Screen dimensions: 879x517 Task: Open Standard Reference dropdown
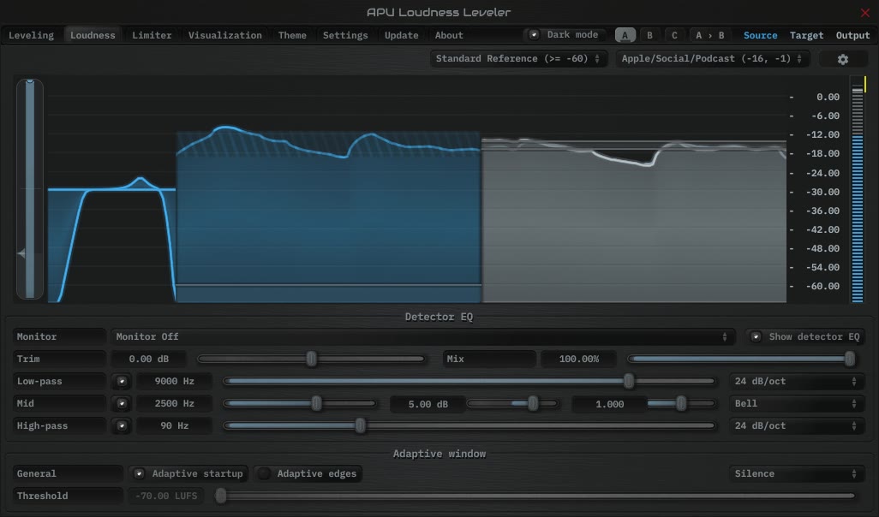click(x=518, y=59)
